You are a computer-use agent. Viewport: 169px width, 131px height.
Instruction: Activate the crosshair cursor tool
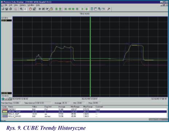tap(25, 9)
